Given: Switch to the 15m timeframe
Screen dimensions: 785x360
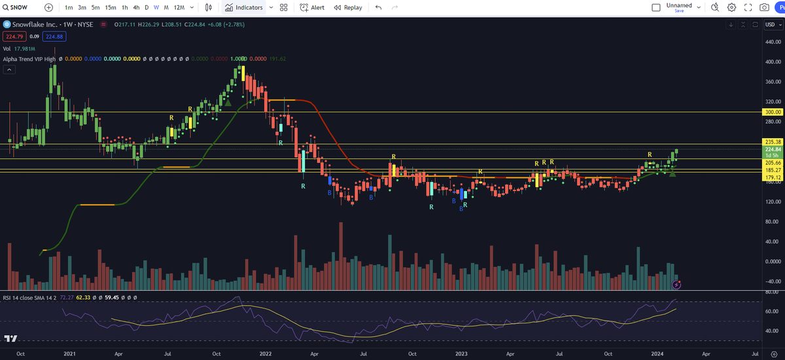Looking at the screenshot, I should tap(111, 7).
